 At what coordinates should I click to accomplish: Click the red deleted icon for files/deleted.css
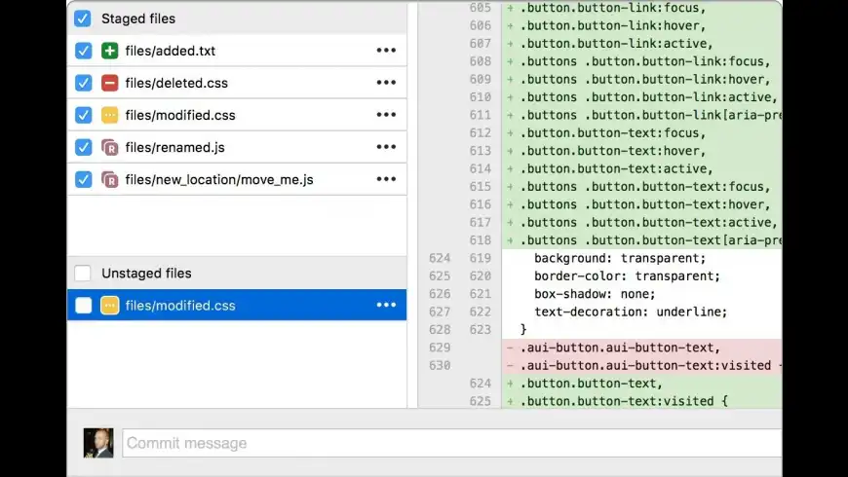110,83
